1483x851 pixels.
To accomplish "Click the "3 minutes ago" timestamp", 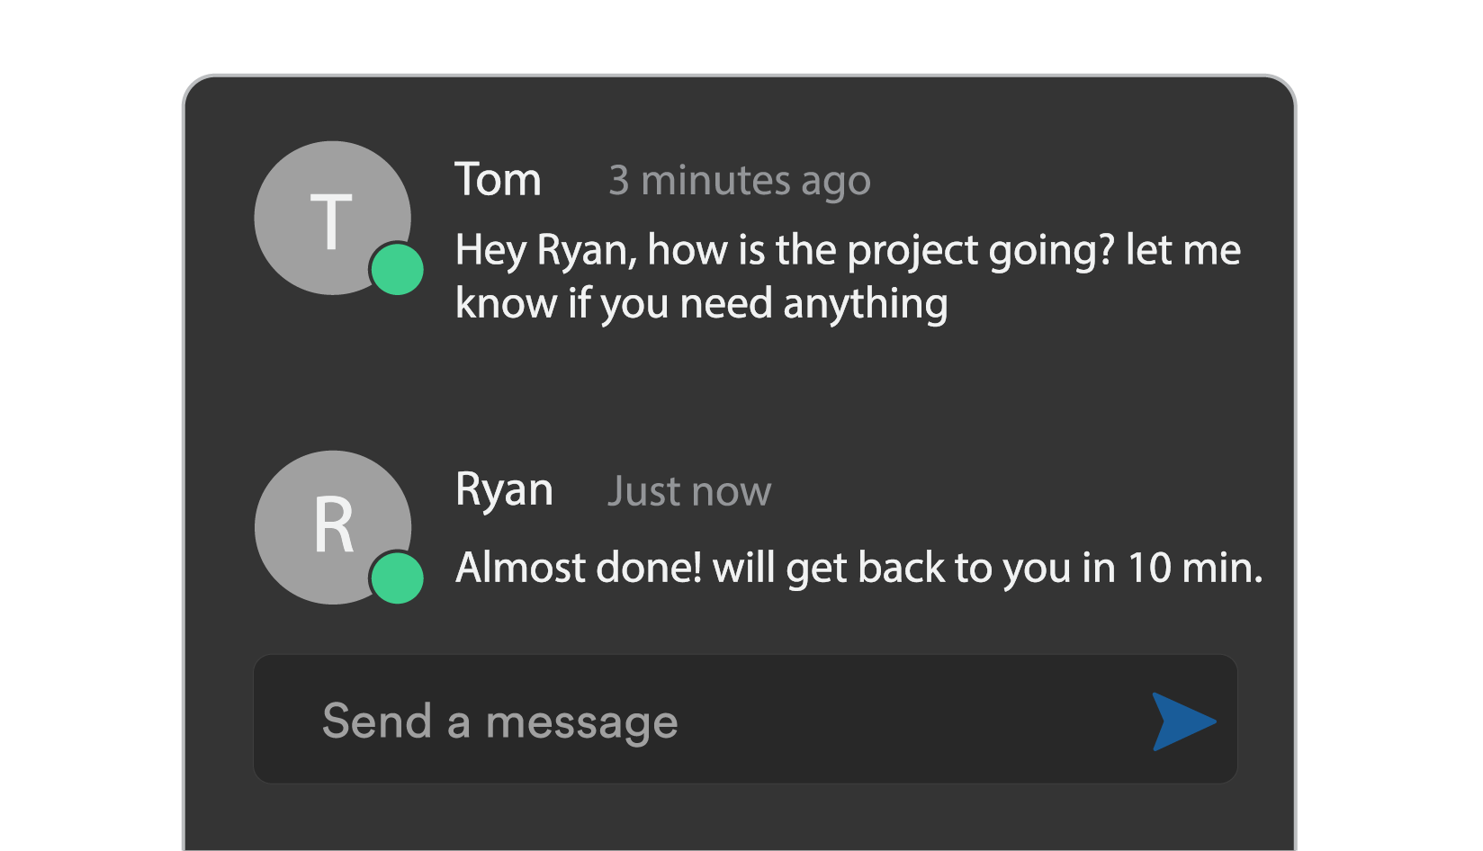I will coord(740,181).
